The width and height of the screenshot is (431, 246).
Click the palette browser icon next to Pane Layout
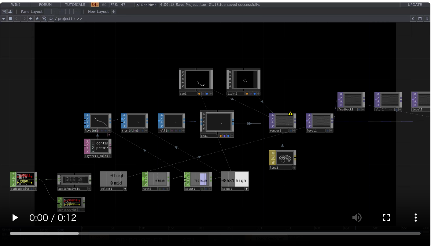point(10,12)
